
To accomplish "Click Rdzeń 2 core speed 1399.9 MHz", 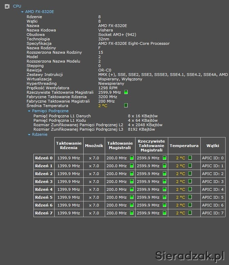I will click(69, 174).
